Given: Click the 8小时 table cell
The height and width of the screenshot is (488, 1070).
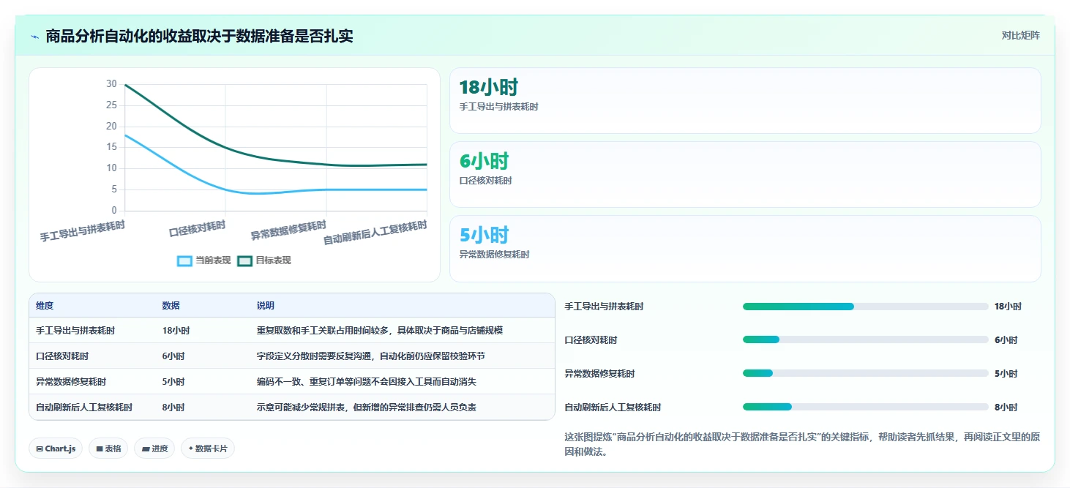Looking at the screenshot, I should click(173, 408).
